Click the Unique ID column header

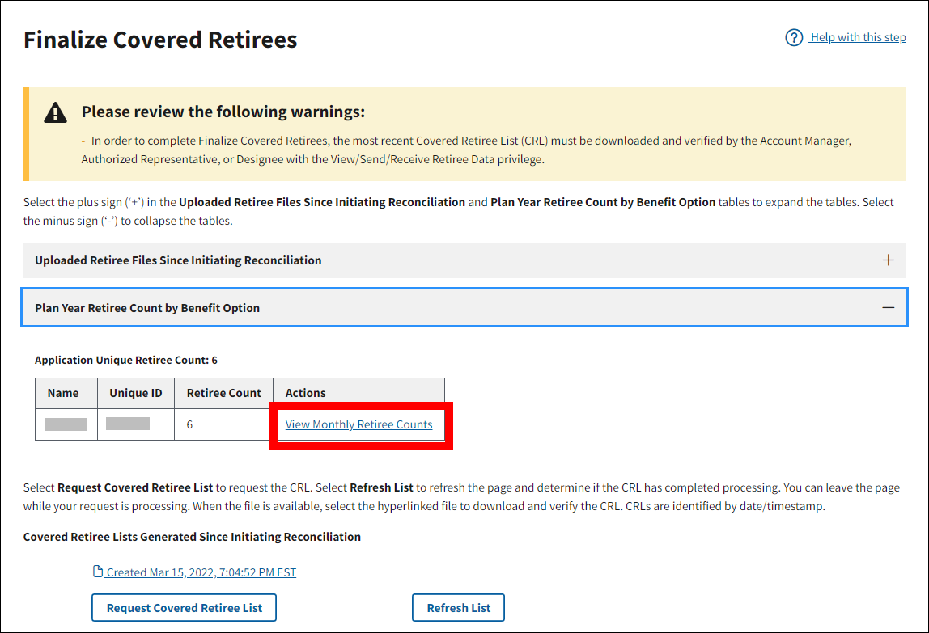point(135,393)
